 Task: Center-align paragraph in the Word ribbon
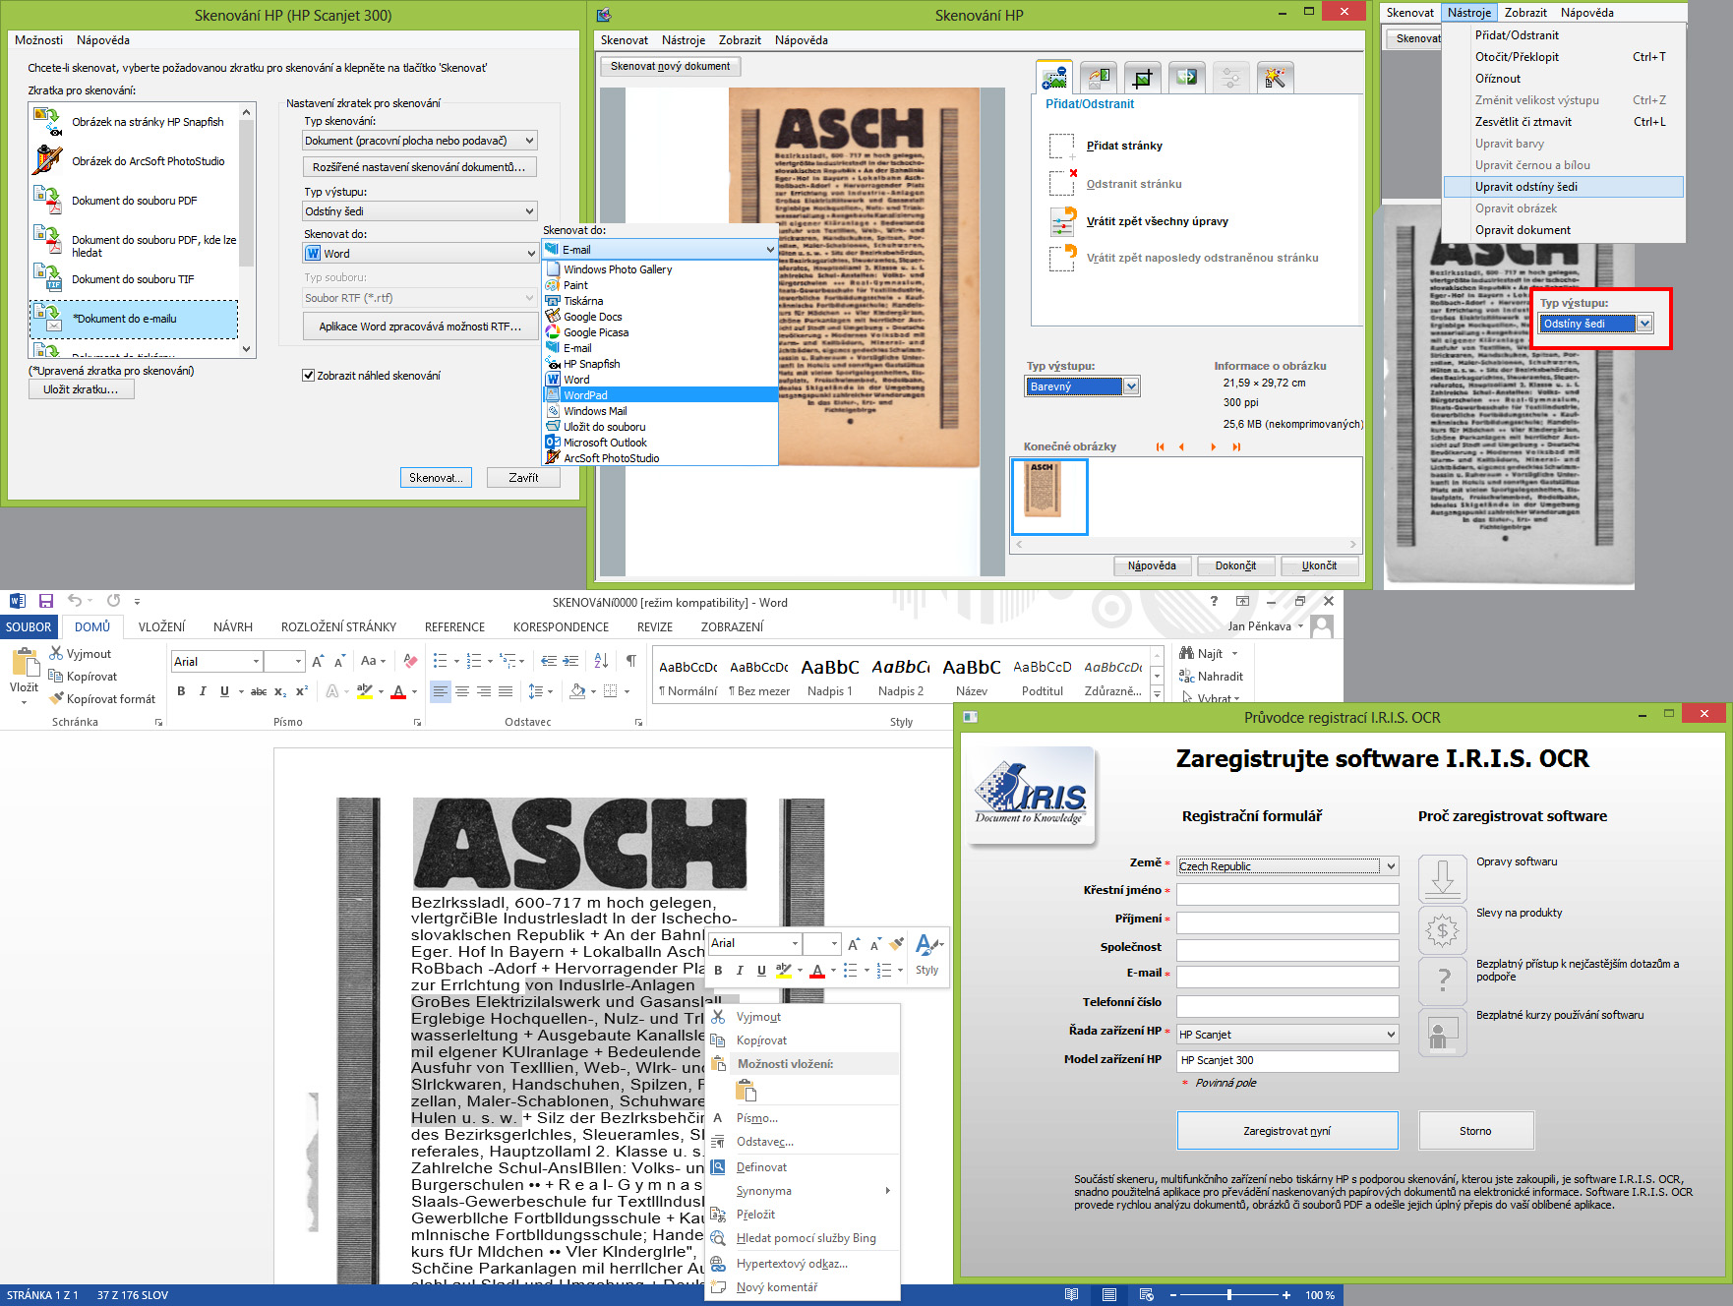(461, 691)
